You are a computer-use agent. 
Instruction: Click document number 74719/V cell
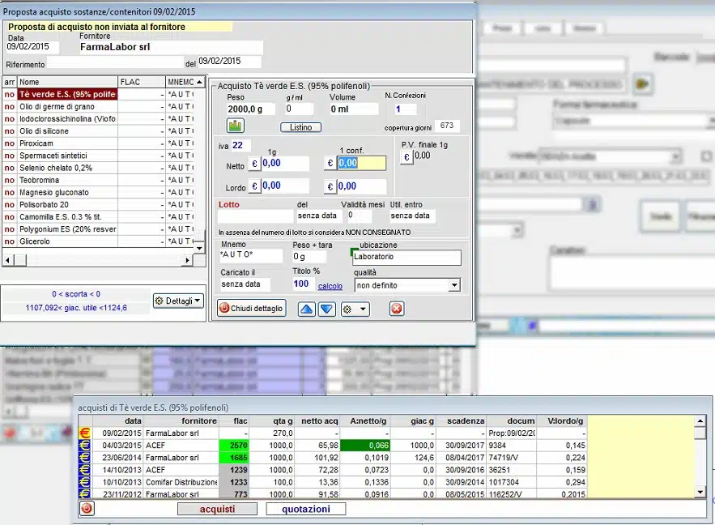click(x=512, y=458)
